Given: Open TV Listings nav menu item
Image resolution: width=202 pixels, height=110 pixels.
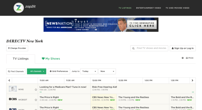Looking at the screenshot, I should tap(125, 8).
